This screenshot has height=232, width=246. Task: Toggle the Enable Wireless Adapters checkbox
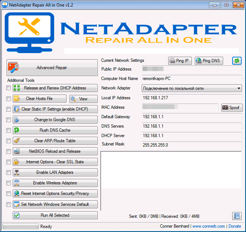click(8, 183)
